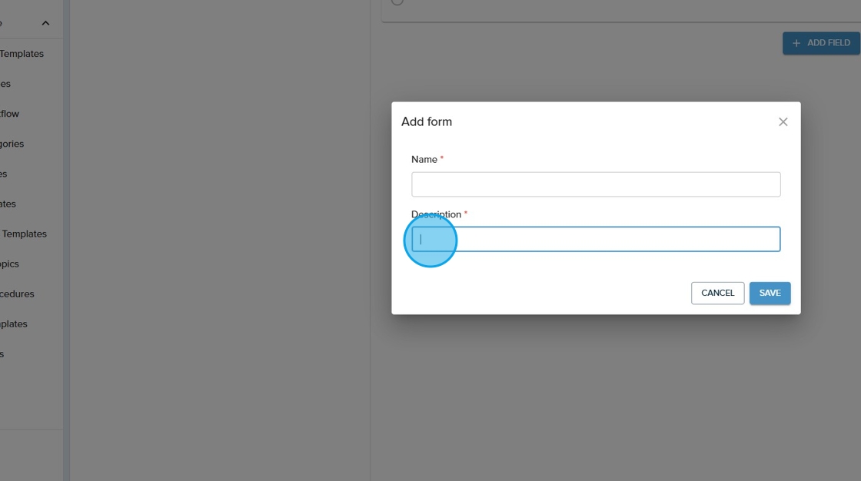
Task: Click the plus icon in Add Field button
Action: click(796, 43)
